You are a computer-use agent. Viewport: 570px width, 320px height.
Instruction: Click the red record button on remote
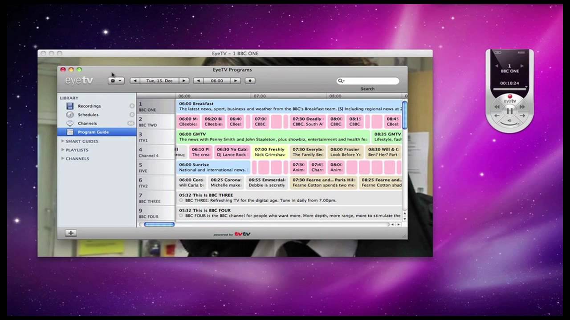point(510,96)
